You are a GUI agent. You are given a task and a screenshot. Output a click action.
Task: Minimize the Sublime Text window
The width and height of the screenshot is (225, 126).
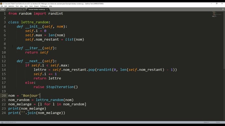pos(211,3)
